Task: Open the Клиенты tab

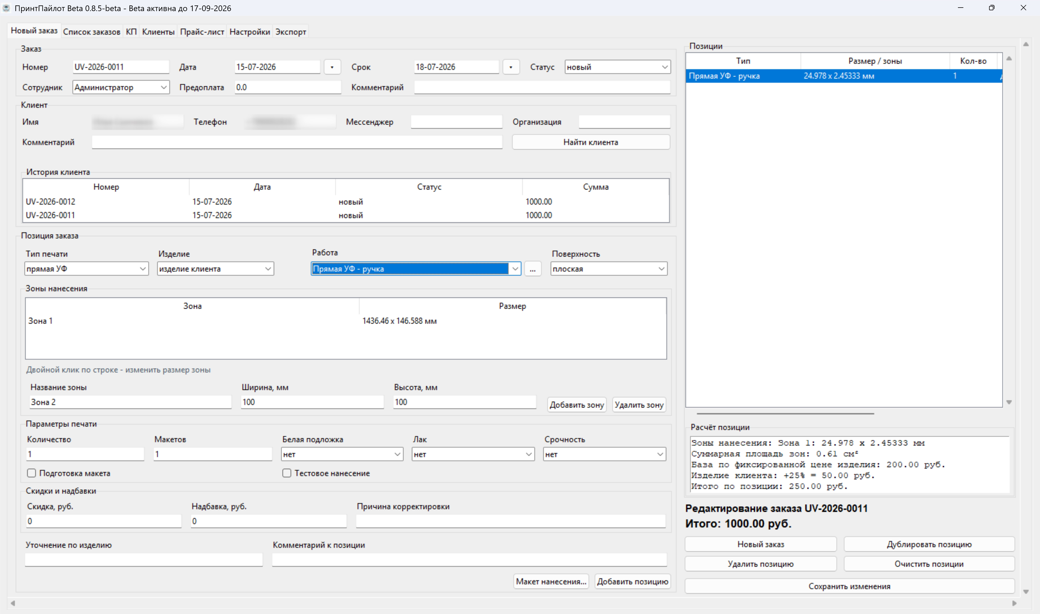Action: 158,32
